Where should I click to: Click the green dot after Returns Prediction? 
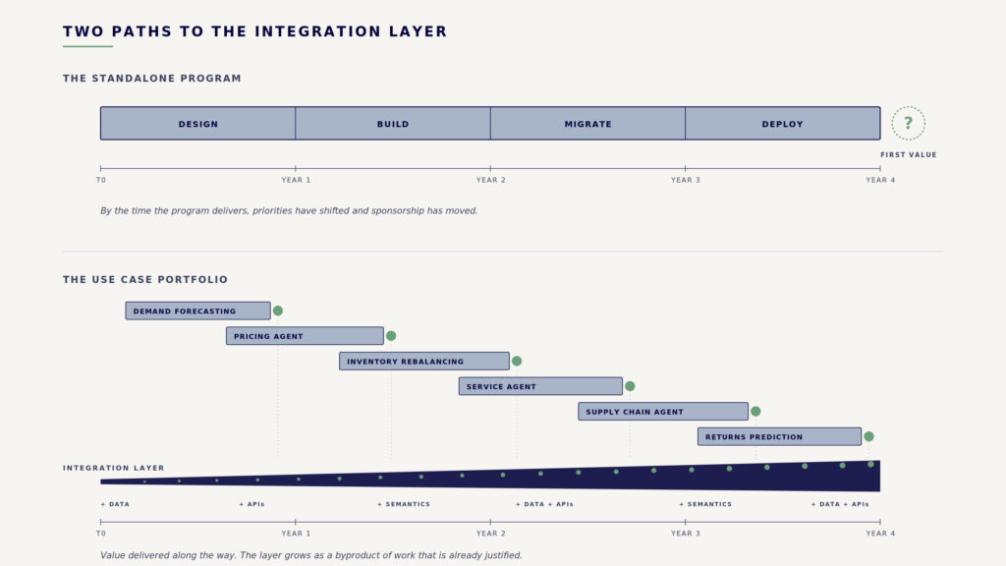click(x=868, y=436)
